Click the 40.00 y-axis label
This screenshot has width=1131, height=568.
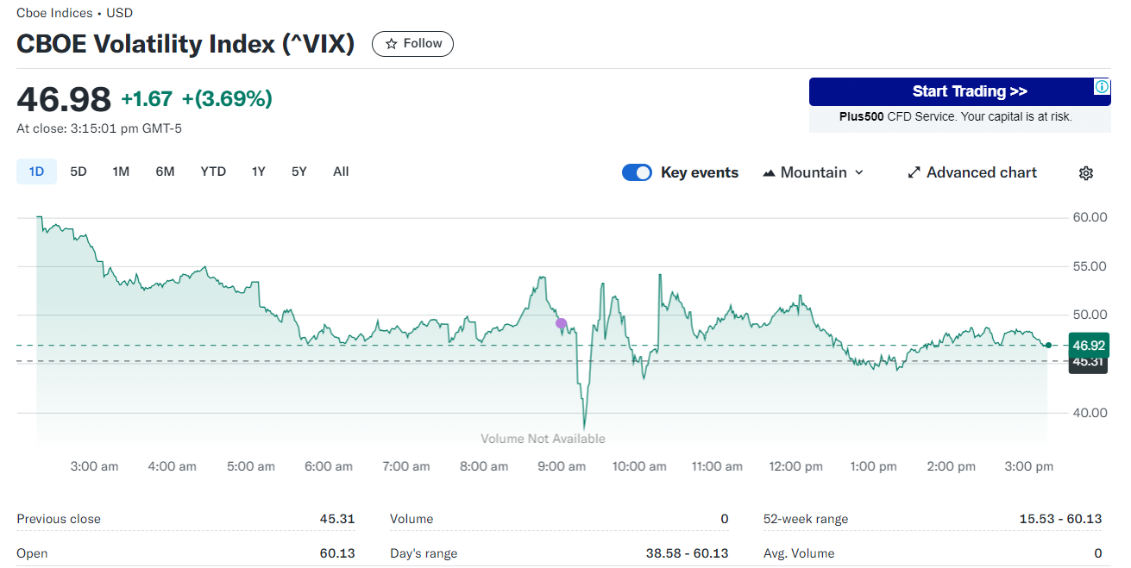(x=1090, y=413)
